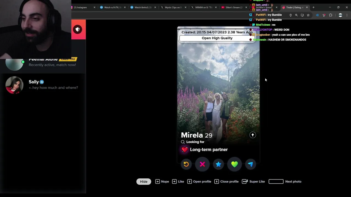Switch to the Watch ru1h79 tab
Screen dimensions: 351x197
[x=112, y=7]
